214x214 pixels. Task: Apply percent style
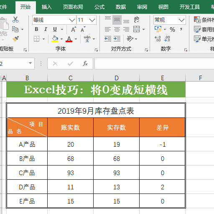(x=172, y=29)
